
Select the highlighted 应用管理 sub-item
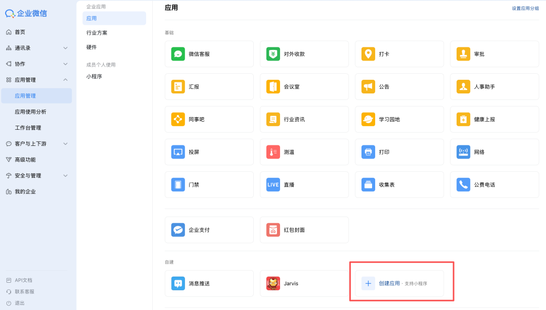coord(36,96)
